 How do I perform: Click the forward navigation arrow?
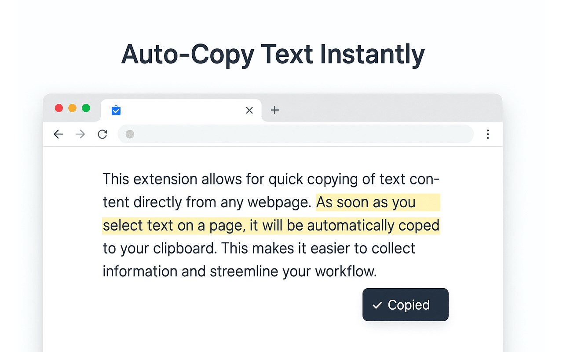click(80, 134)
